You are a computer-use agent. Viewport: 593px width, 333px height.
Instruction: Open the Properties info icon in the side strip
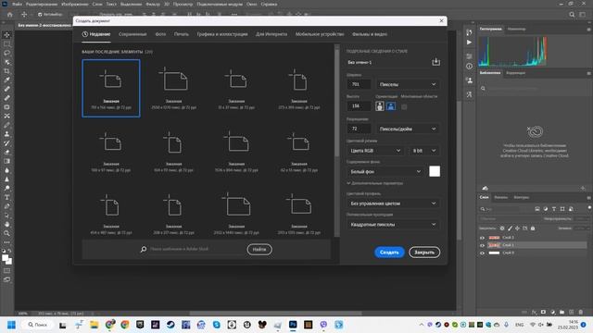click(469, 66)
